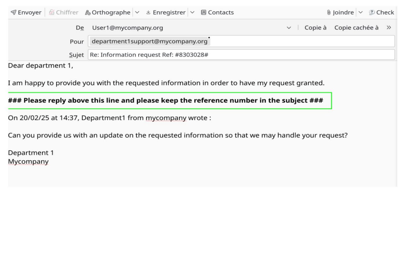Open Contacts via its address book icon
Image resolution: width=406 pixels, height=270 pixels.
203,12
